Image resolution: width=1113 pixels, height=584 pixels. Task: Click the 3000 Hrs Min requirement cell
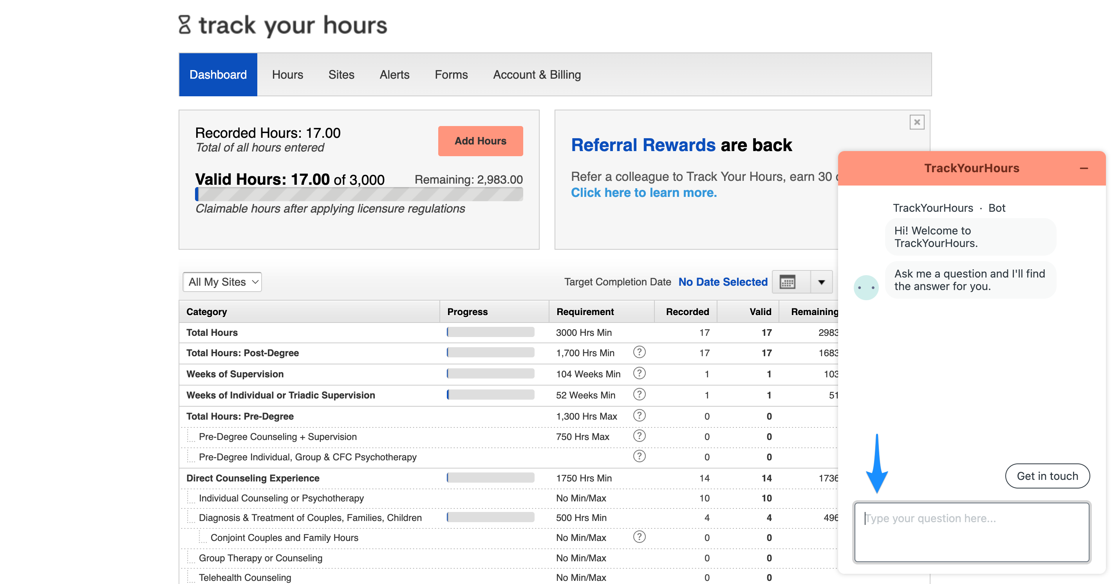[x=584, y=333]
